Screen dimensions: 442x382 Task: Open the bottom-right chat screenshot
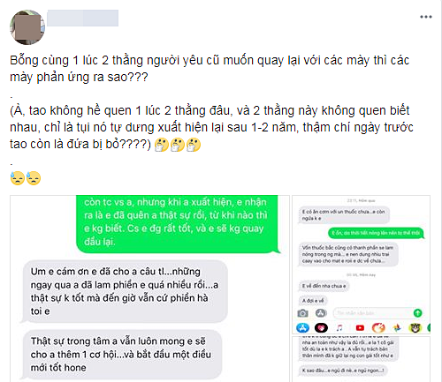[361, 359]
